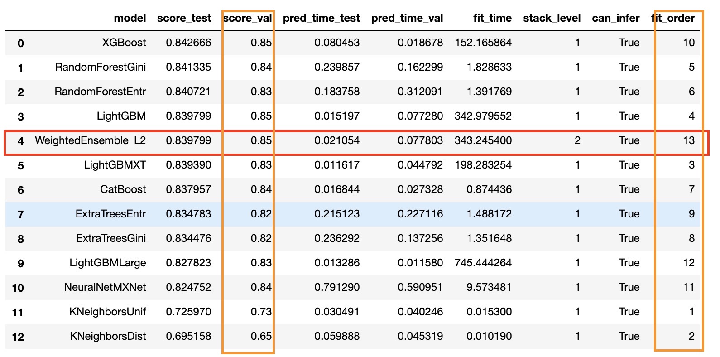Image resolution: width=720 pixels, height=357 pixels.
Task: Click score_val 0.73 for KNeighborsUnif
Action: pos(261,312)
